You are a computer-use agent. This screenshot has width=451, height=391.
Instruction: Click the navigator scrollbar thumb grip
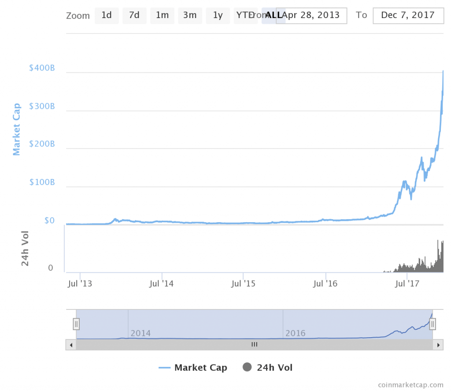(x=254, y=345)
